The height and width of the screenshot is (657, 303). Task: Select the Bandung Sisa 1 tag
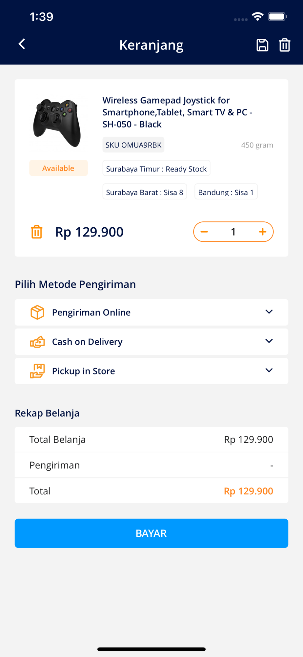226,192
